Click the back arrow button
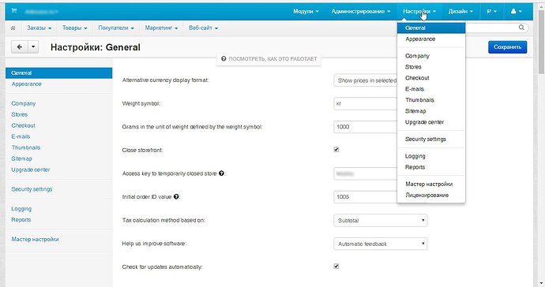Screen dimensions: 545x287 point(20,47)
